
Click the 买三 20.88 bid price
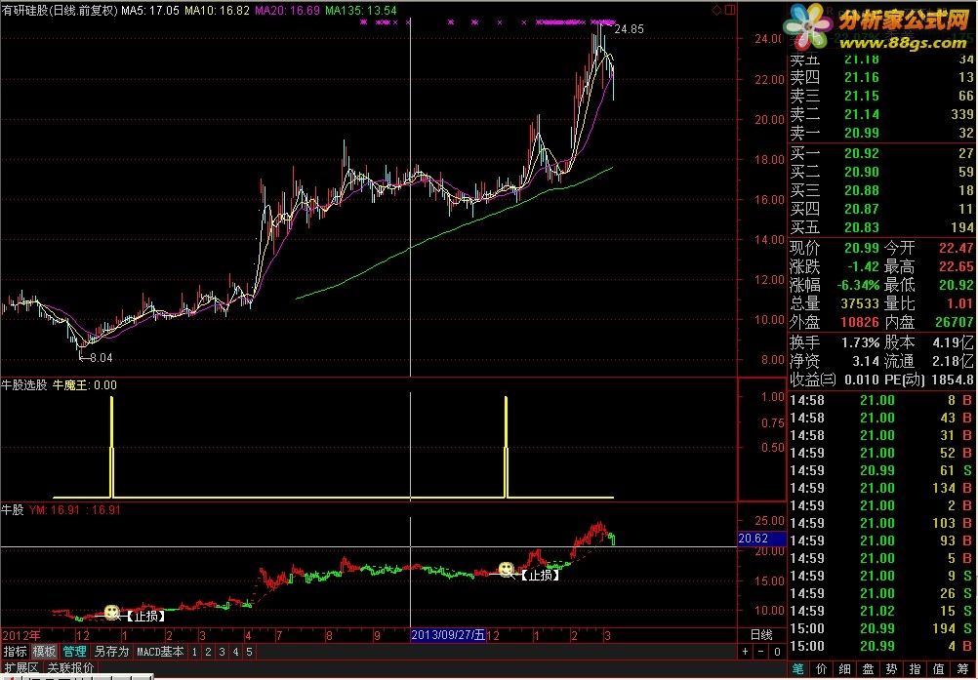point(862,190)
